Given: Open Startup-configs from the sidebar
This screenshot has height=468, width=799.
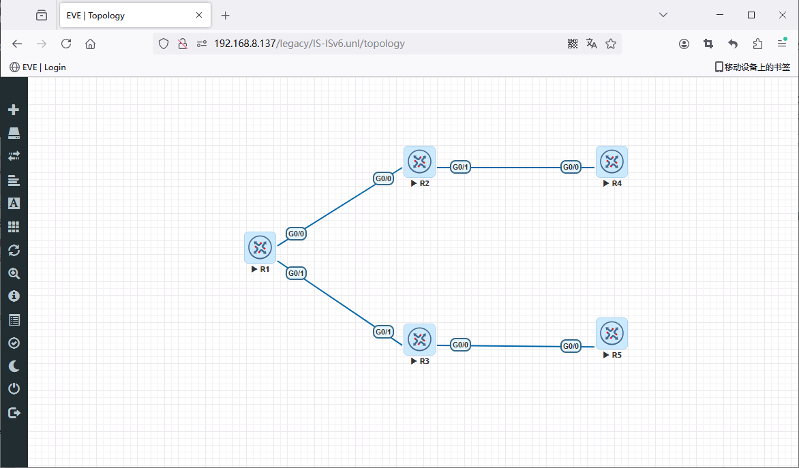Looking at the screenshot, I should pyautogui.click(x=14, y=181).
